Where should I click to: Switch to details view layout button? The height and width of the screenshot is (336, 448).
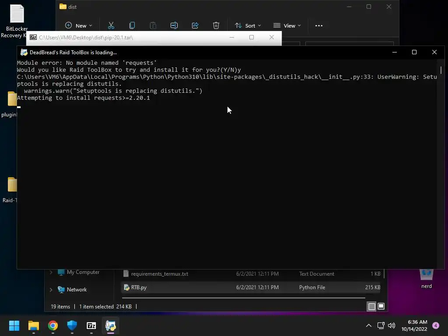click(x=372, y=306)
